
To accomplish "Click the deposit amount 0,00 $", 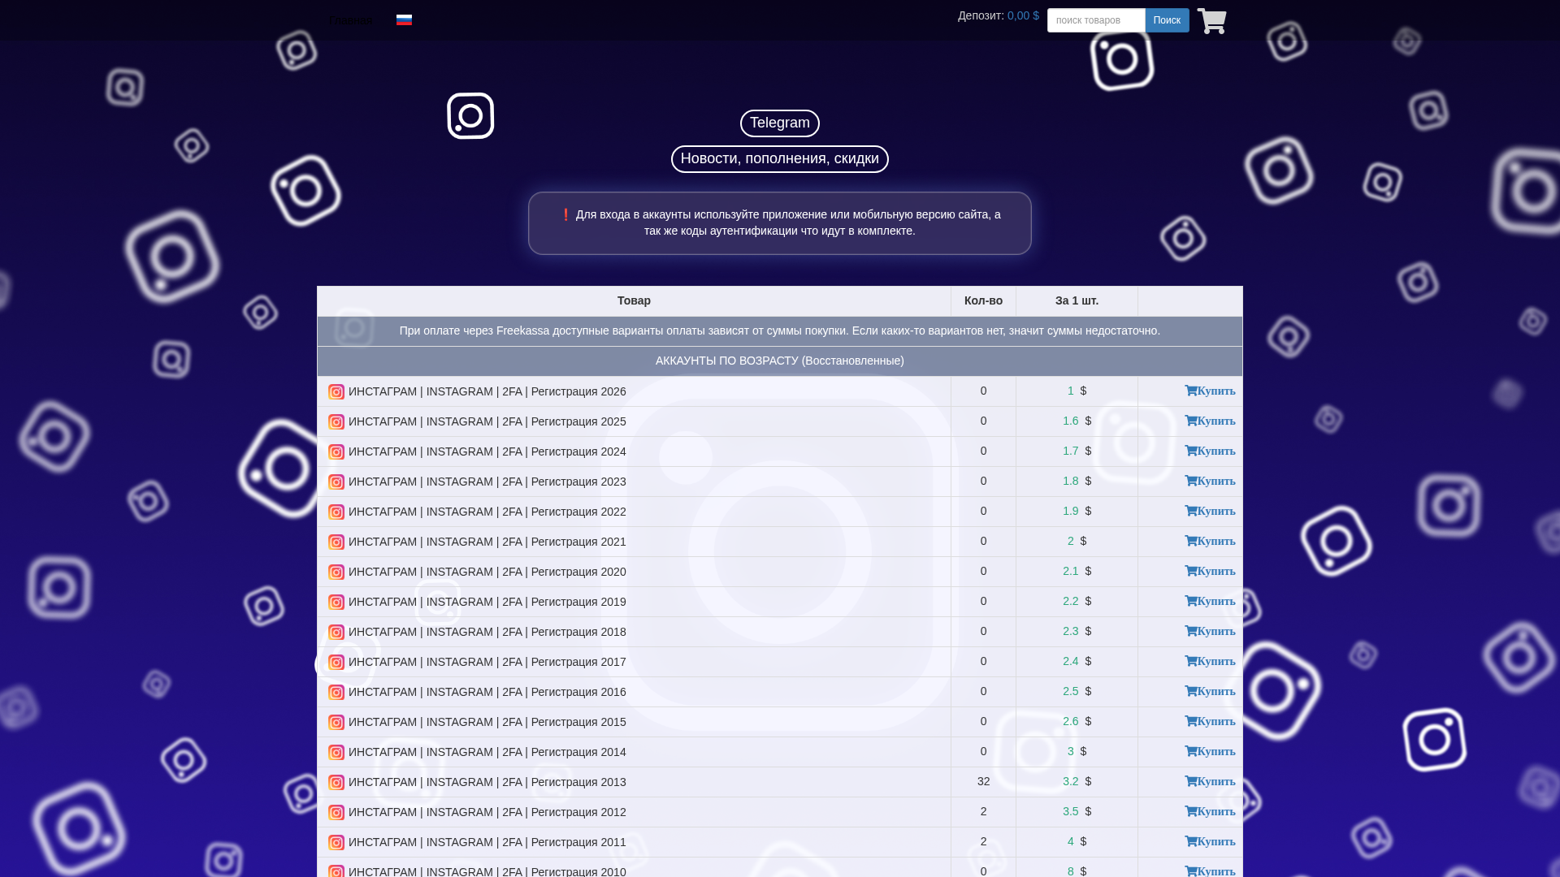I will coord(1023,15).
